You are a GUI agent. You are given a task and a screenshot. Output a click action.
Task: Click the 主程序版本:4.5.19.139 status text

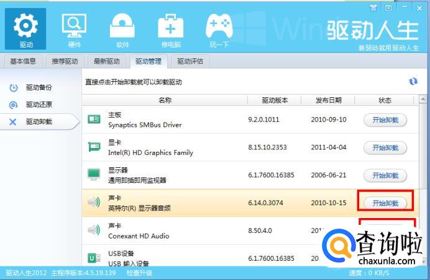pos(83,273)
